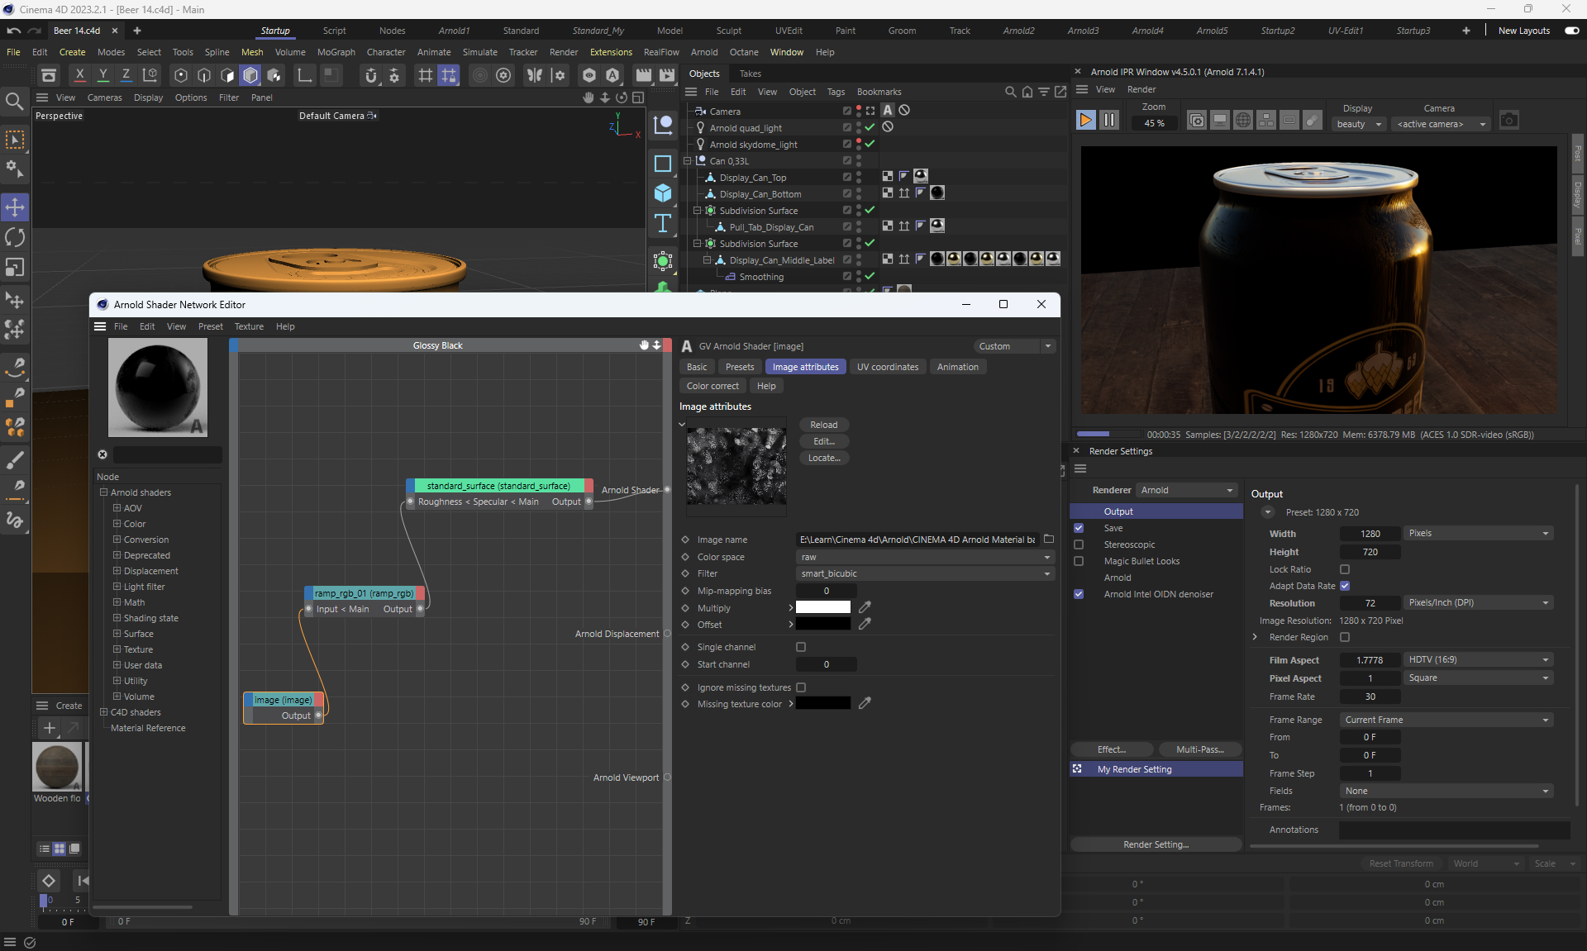The height and width of the screenshot is (951, 1587).
Task: Pause the Arnold IPR render
Action: pyautogui.click(x=1109, y=121)
